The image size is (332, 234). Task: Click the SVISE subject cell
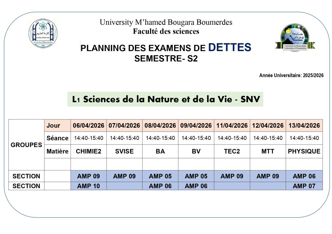(124, 151)
